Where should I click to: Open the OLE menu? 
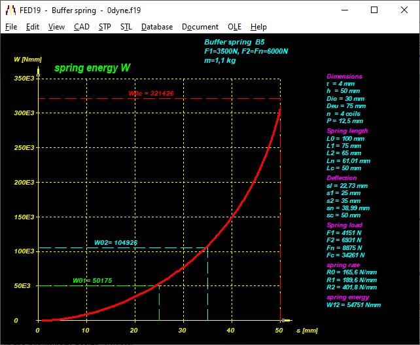tap(234, 27)
